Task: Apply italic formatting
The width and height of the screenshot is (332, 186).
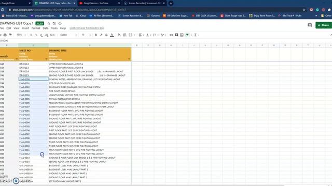Action: [101, 35]
